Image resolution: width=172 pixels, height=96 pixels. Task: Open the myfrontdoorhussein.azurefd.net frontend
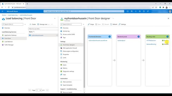click(x=98, y=41)
